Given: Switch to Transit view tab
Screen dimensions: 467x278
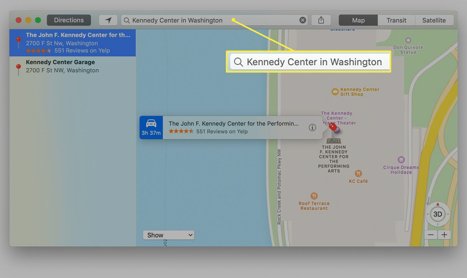Looking at the screenshot, I should 396,20.
